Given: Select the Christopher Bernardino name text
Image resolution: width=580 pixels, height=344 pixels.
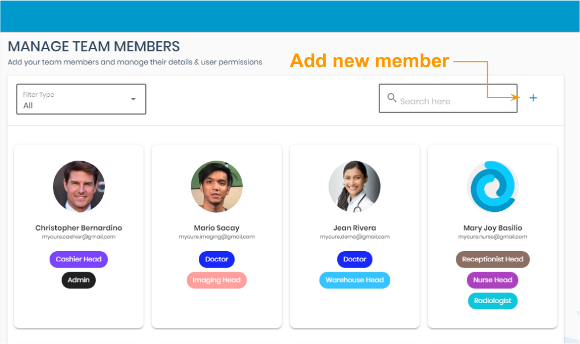Looking at the screenshot, I should pos(79,228).
